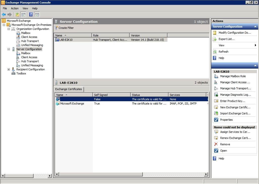
Task: Click Manage Client Access action link
Action: pyautogui.click(x=235, y=83)
